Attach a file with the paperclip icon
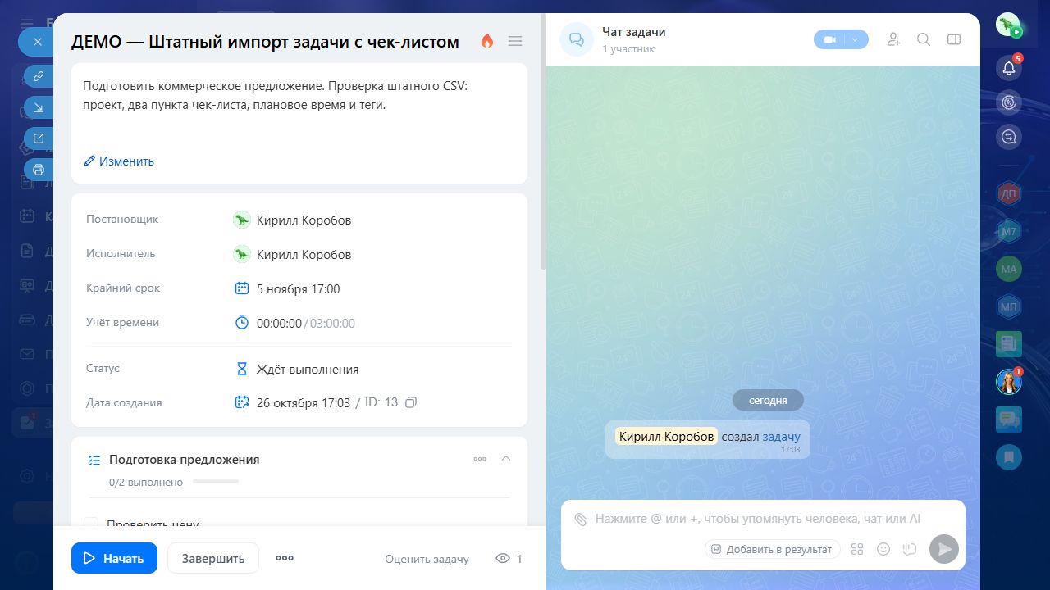The image size is (1050, 590). pyautogui.click(x=580, y=519)
